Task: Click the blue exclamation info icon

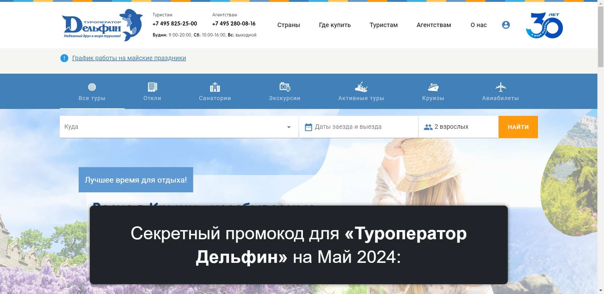Action: [x=64, y=58]
